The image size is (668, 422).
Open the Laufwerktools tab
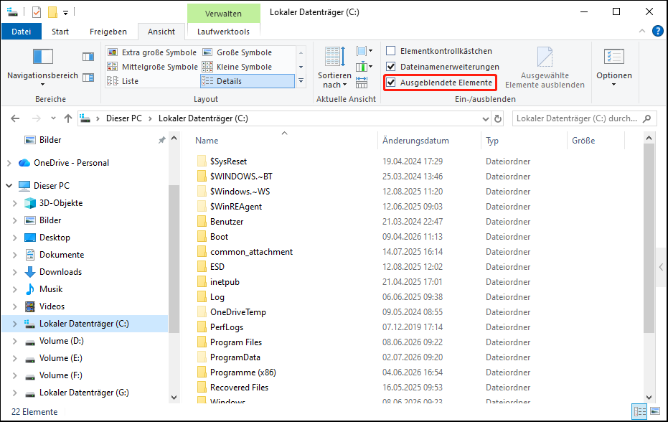pos(223,32)
